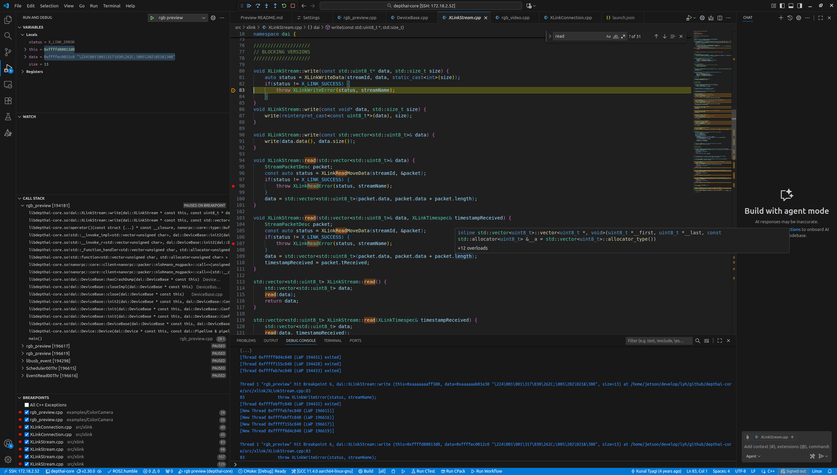Disable XLinkConnection.cpp line 40 breakpoint
837x475 pixels.
(x=27, y=427)
